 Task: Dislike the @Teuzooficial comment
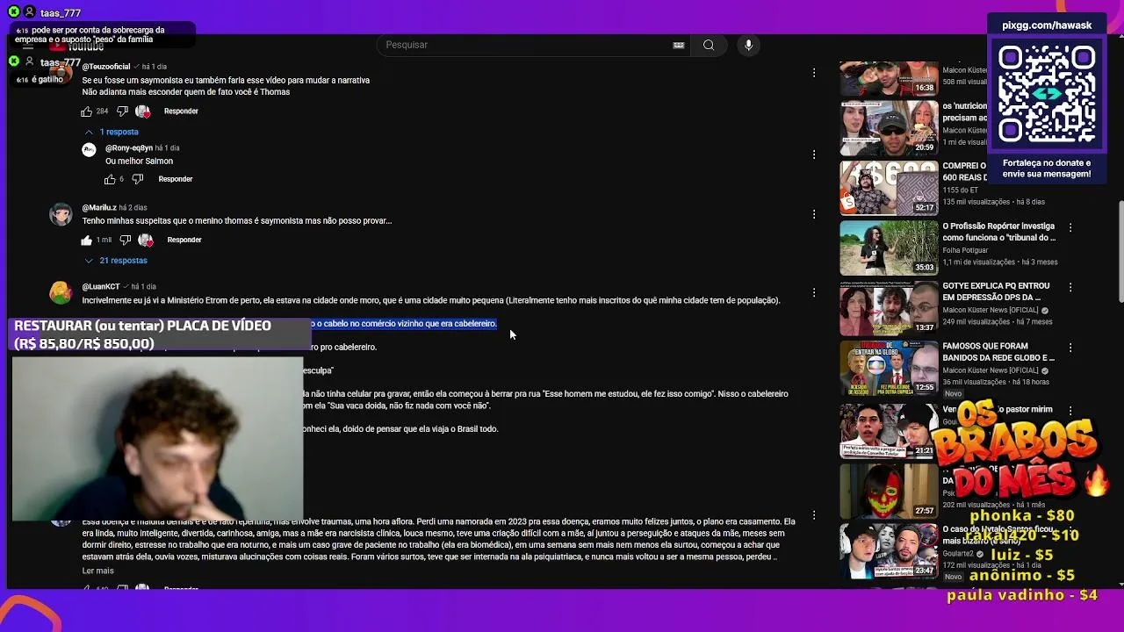tap(122, 111)
